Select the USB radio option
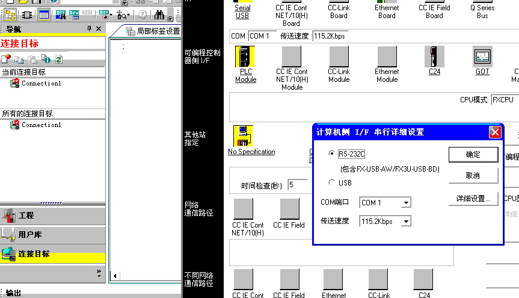Screen dimensions: 519x298 [332, 182]
